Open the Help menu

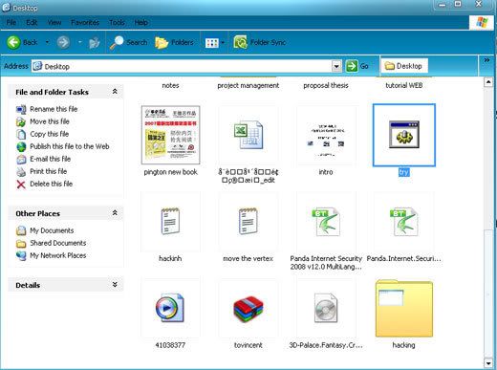(x=140, y=23)
